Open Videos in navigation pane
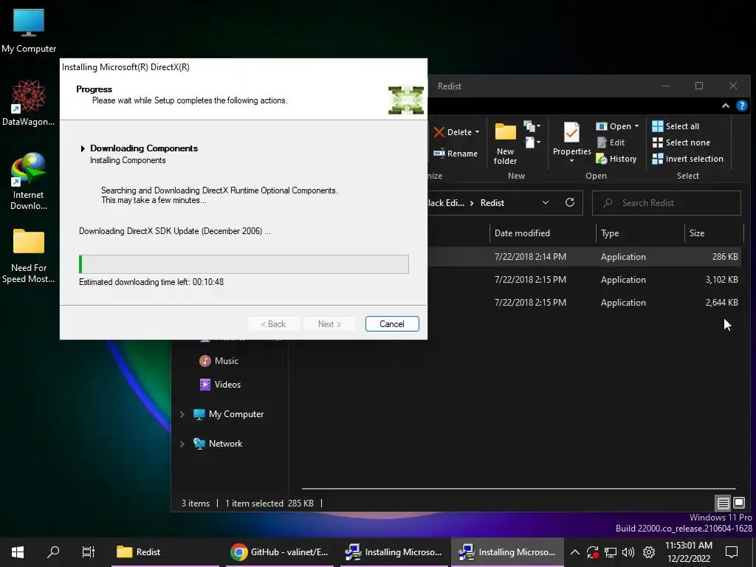756x567 pixels. (x=220, y=385)
